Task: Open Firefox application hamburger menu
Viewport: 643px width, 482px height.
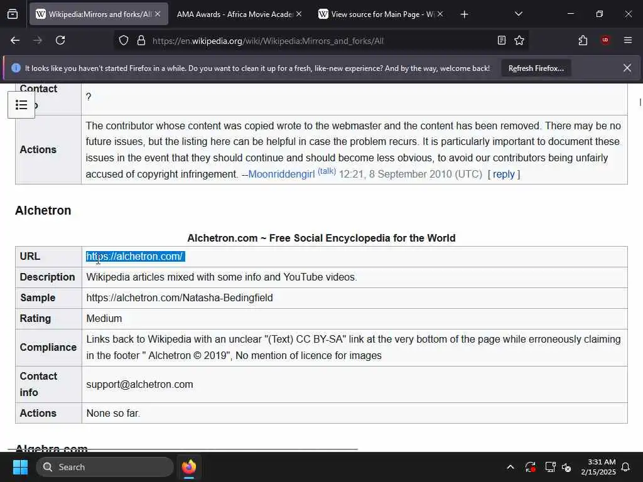Action: [x=627, y=40]
